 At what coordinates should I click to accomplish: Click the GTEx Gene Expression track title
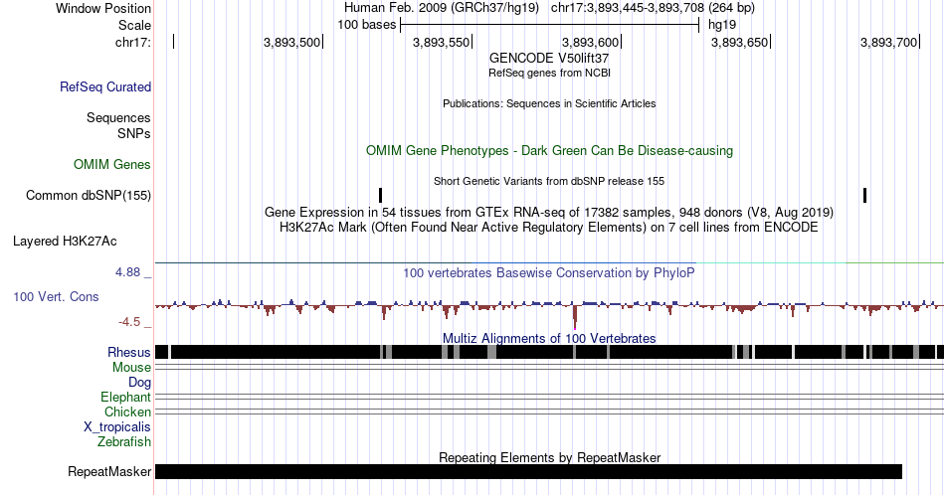pos(549,212)
